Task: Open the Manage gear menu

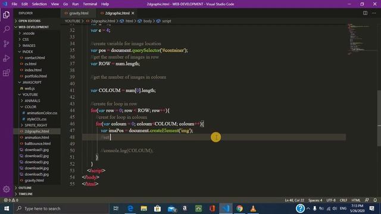Action: click(7, 189)
